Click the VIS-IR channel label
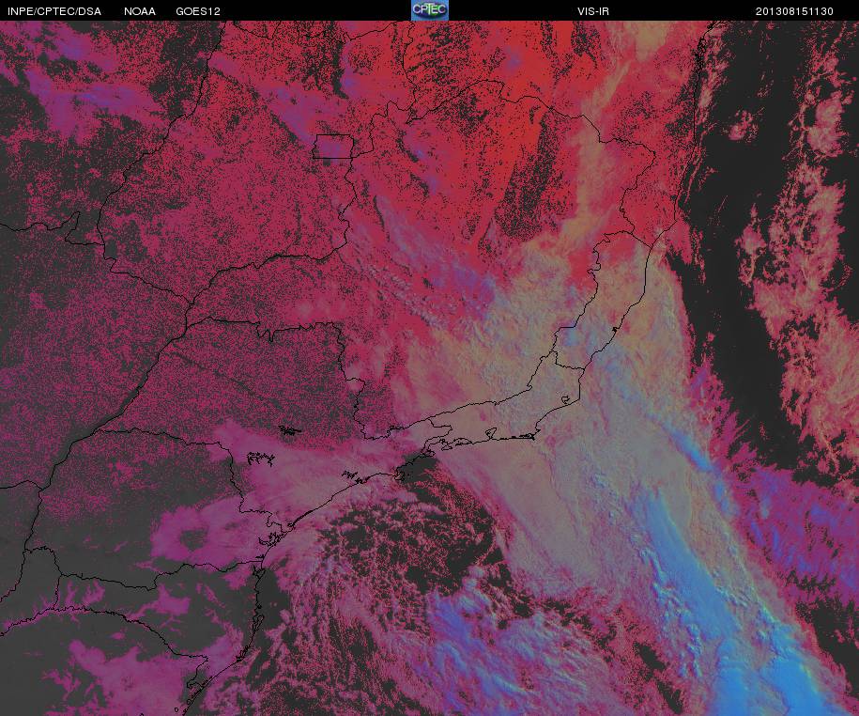 click(x=593, y=11)
